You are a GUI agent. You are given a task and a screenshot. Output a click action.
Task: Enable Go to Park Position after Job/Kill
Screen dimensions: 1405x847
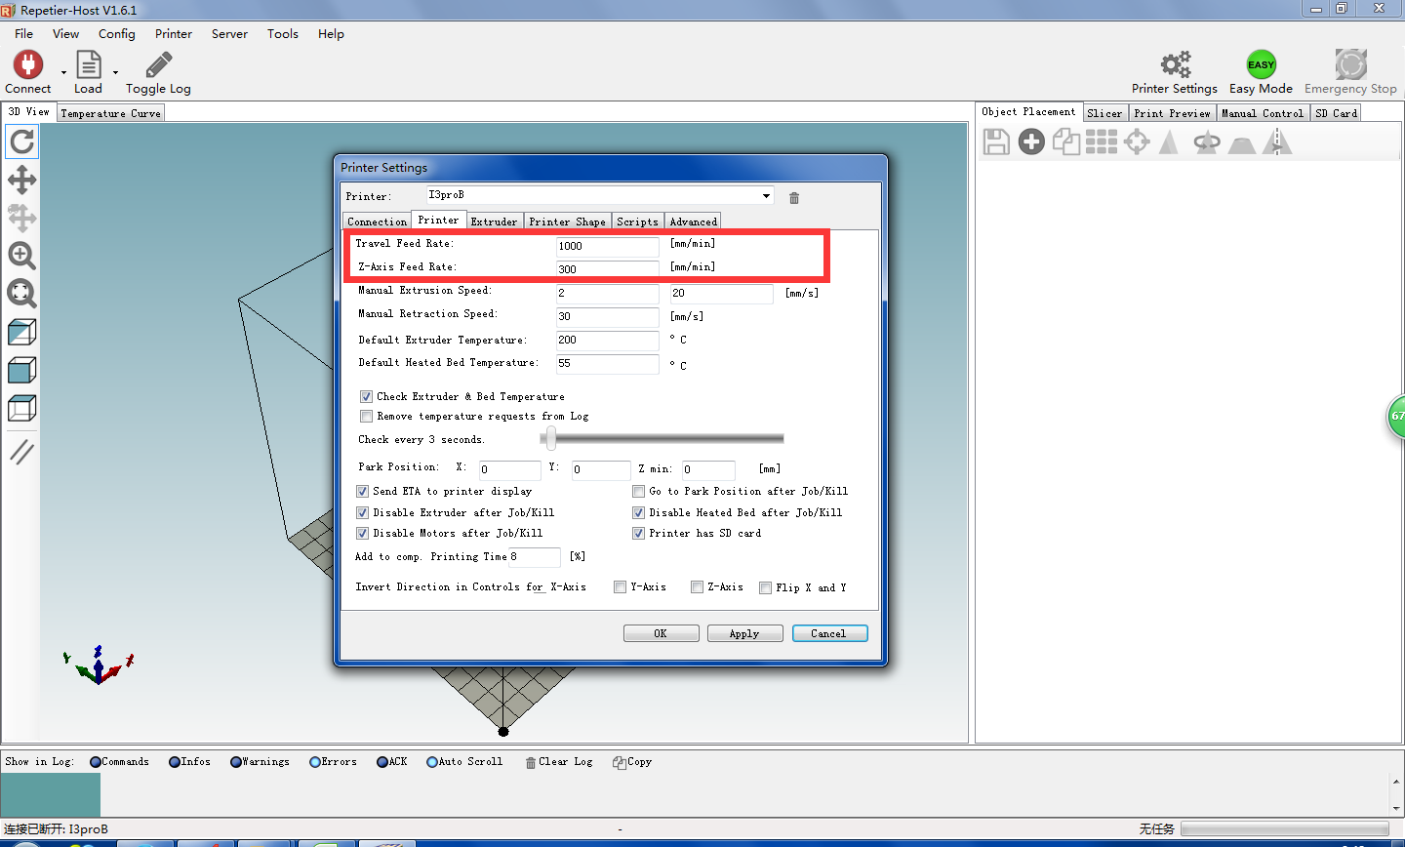(x=638, y=491)
